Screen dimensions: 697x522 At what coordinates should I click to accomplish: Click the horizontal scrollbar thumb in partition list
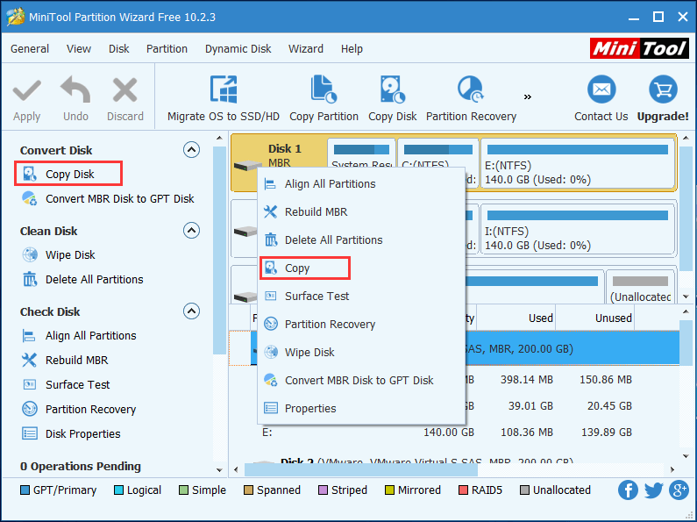point(361,469)
